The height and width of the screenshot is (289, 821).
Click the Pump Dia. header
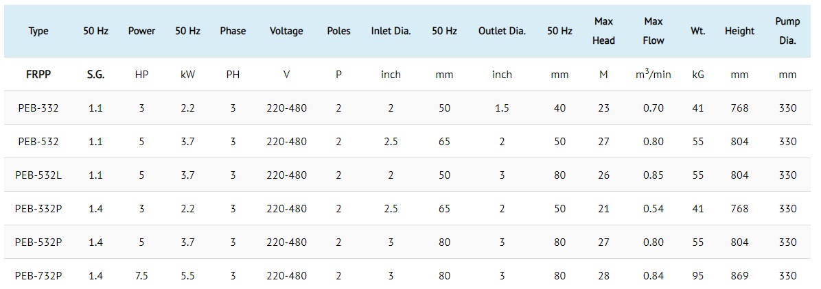787,31
